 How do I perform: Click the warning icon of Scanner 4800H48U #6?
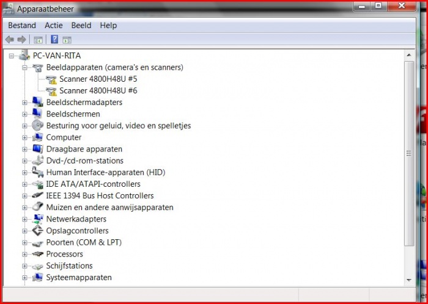click(51, 91)
